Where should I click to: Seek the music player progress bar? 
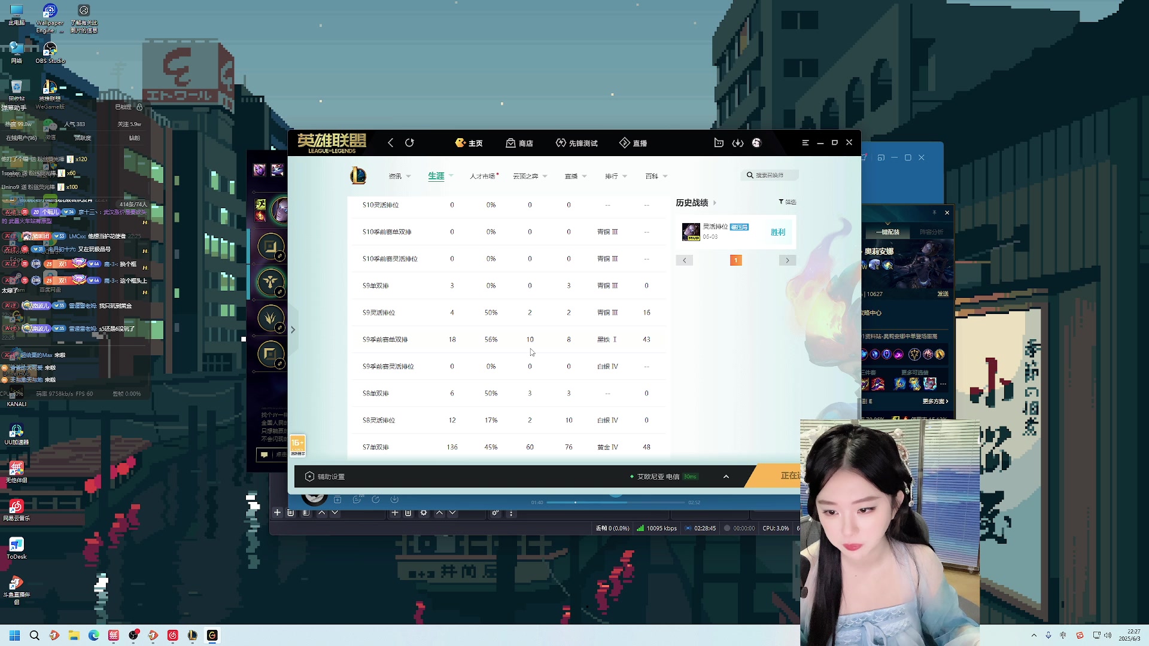point(616,502)
